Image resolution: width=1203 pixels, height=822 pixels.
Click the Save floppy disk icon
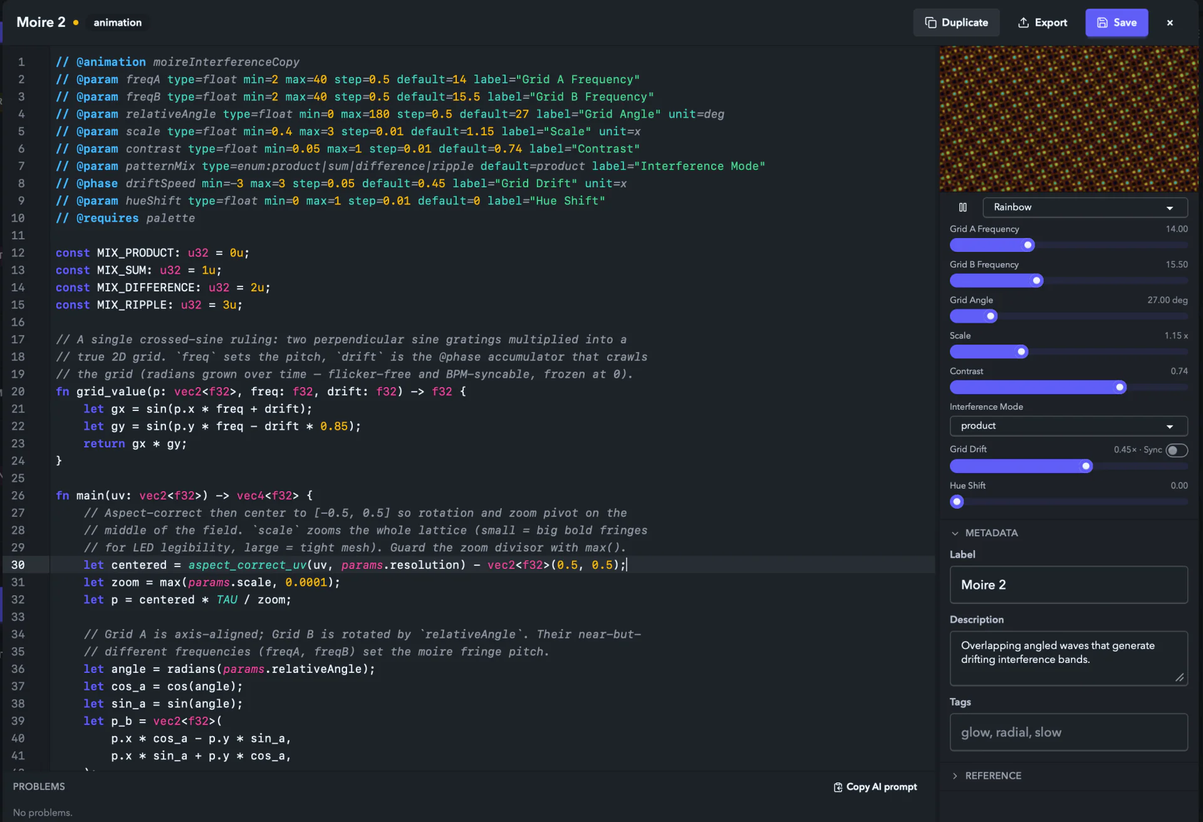click(x=1102, y=23)
